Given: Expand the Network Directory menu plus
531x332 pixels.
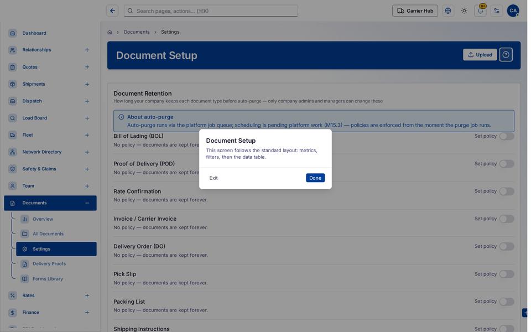Looking at the screenshot, I should pos(87,152).
